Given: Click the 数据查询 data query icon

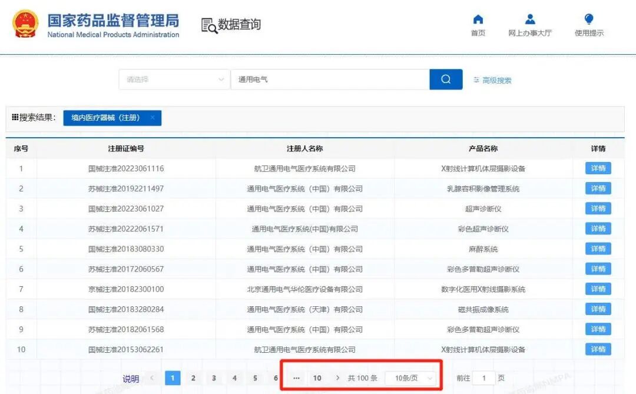Looking at the screenshot, I should 208,24.
